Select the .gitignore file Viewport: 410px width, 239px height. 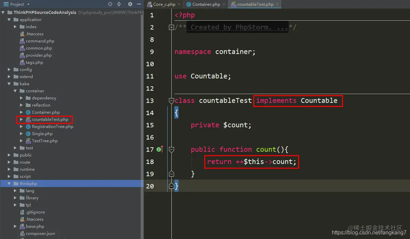(35, 212)
